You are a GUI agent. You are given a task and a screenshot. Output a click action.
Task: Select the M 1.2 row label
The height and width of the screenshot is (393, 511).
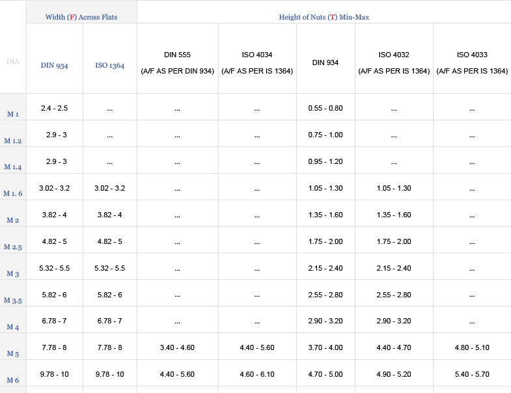(x=13, y=141)
